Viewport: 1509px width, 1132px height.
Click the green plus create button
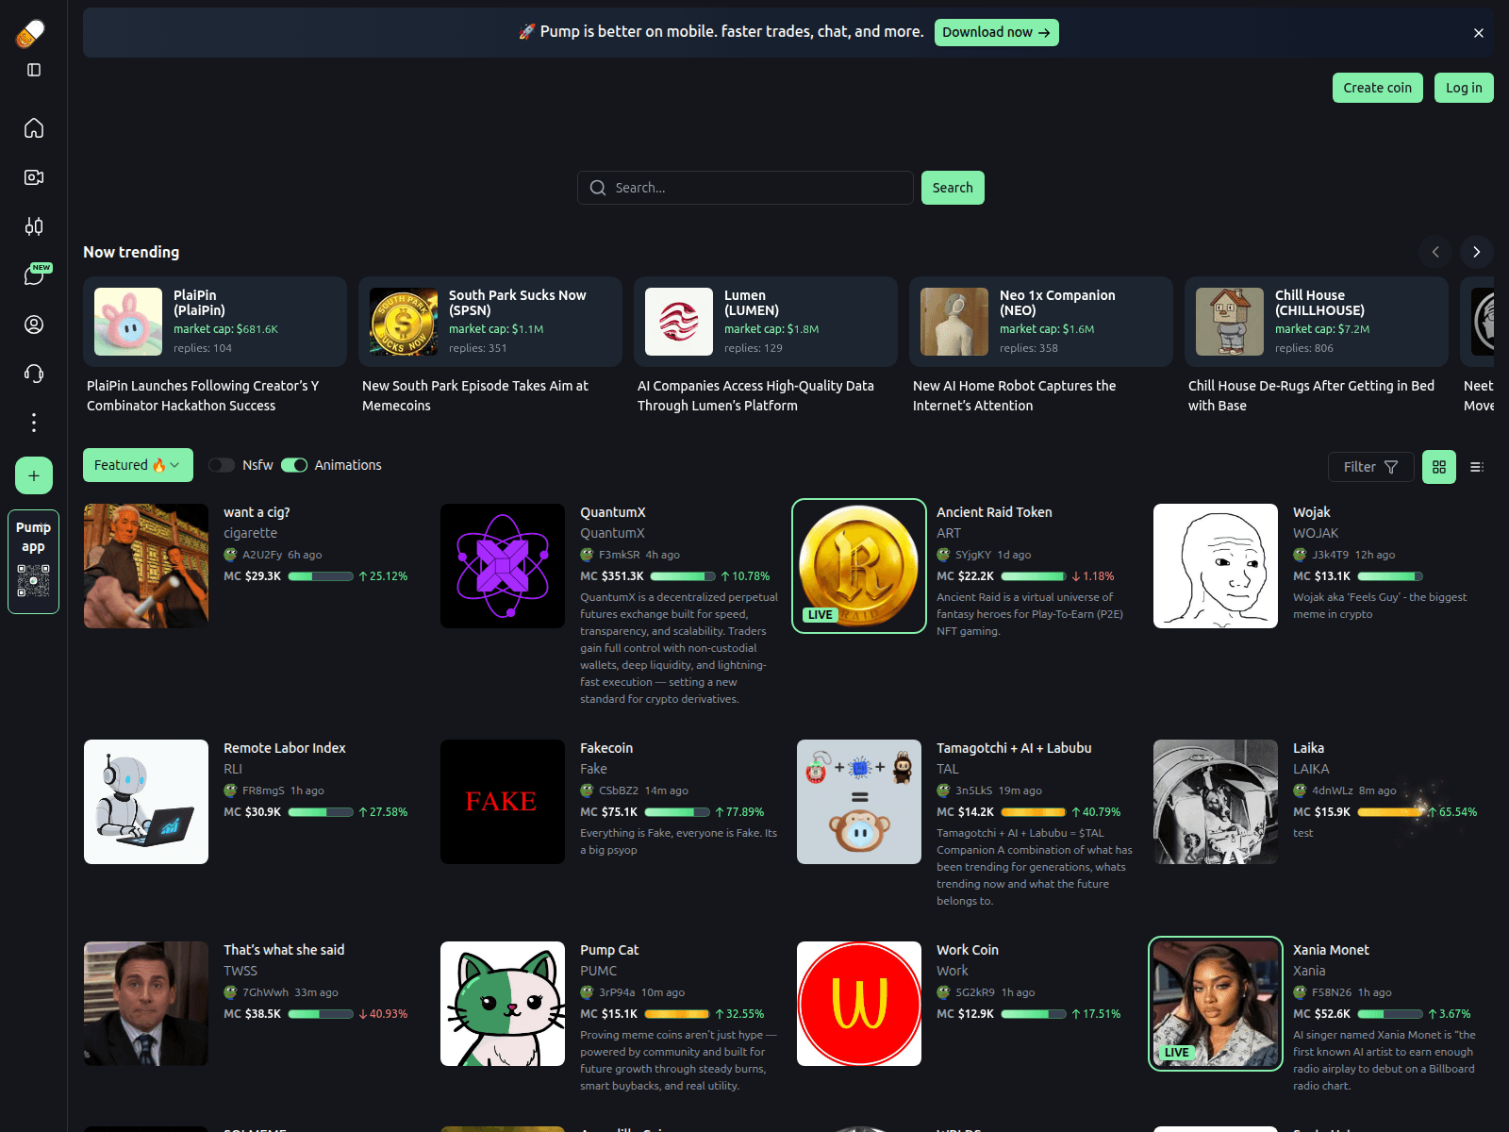[34, 475]
